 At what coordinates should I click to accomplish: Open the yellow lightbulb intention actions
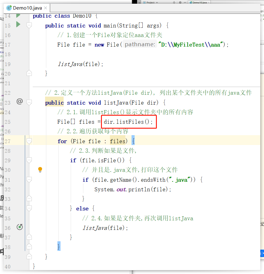click(x=40, y=169)
